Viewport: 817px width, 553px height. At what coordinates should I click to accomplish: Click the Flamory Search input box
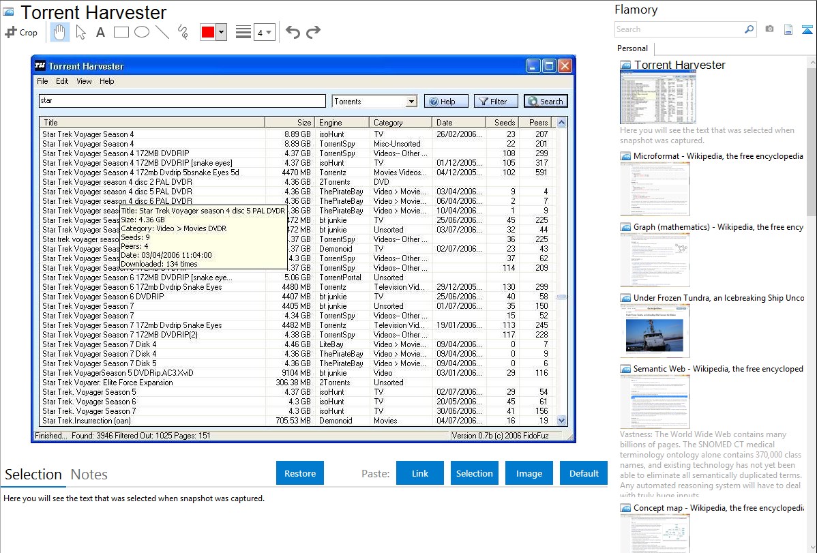(x=679, y=29)
